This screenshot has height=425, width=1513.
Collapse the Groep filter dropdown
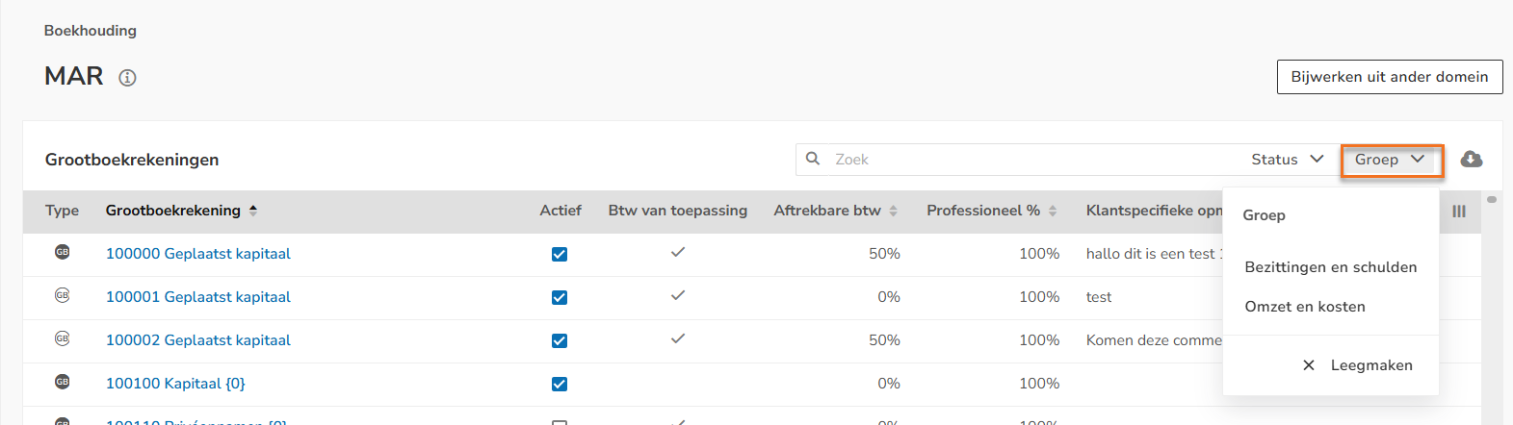(x=1391, y=160)
